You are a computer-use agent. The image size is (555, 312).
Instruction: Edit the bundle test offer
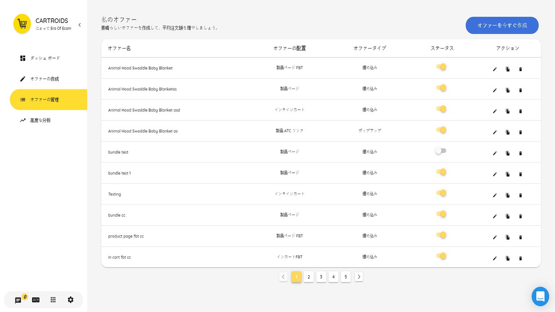point(495,153)
